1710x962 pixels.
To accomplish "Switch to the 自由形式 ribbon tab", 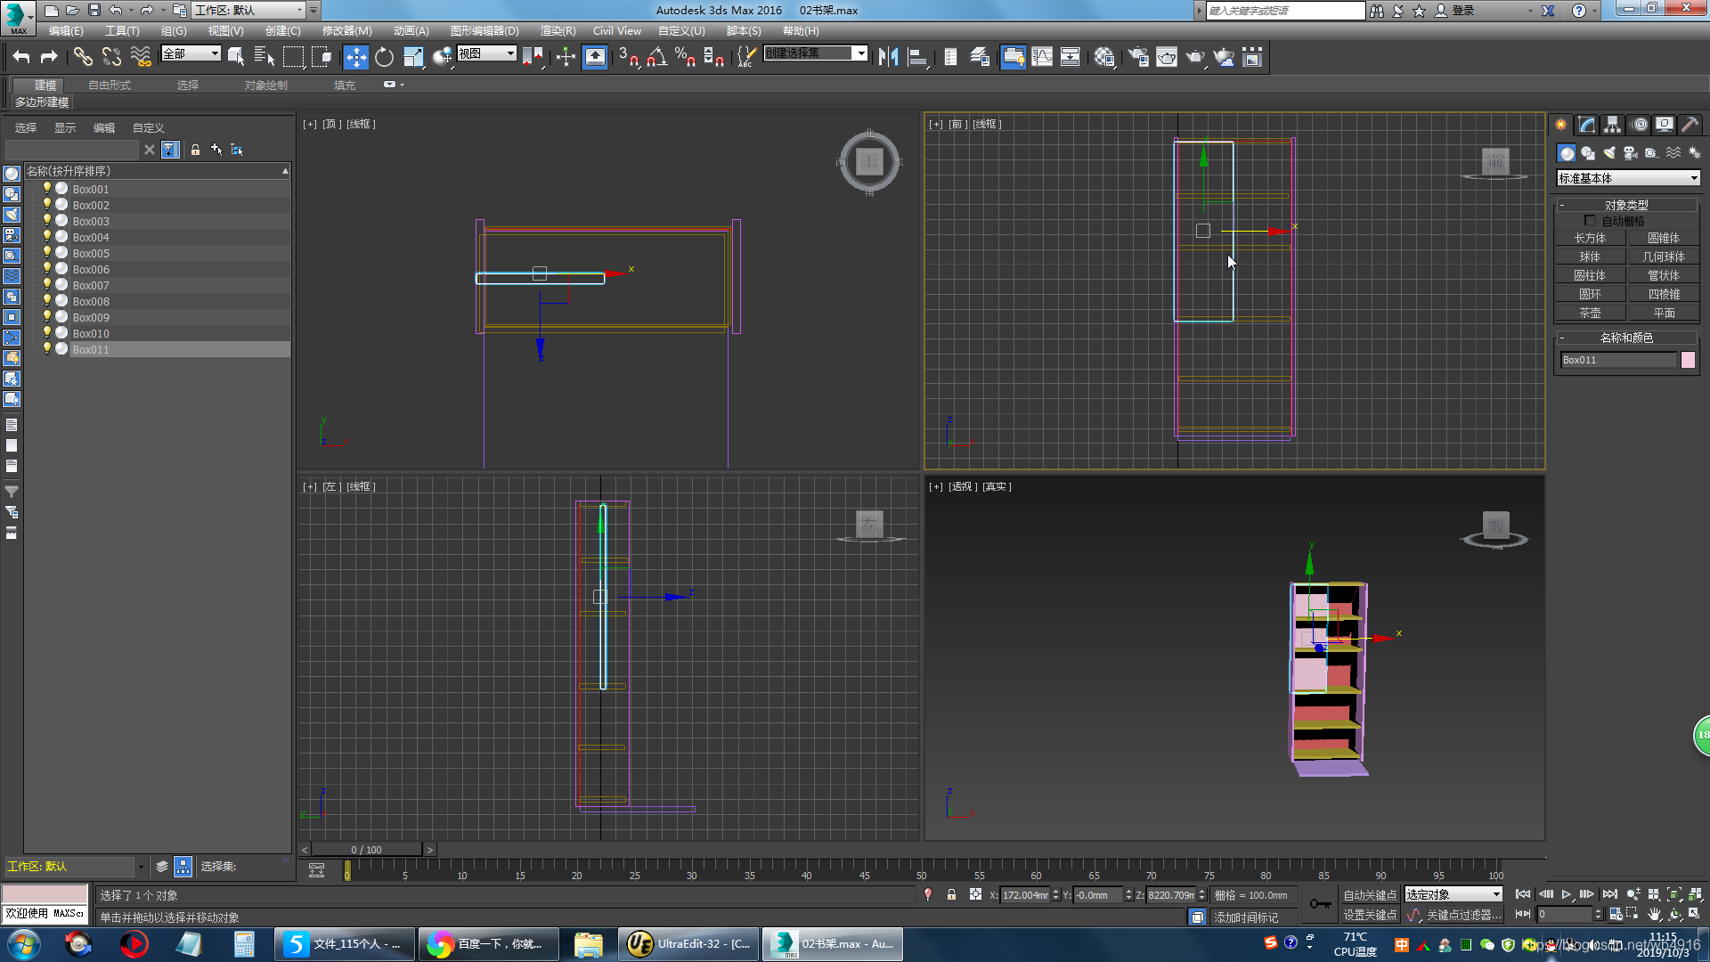I will pyautogui.click(x=110, y=86).
